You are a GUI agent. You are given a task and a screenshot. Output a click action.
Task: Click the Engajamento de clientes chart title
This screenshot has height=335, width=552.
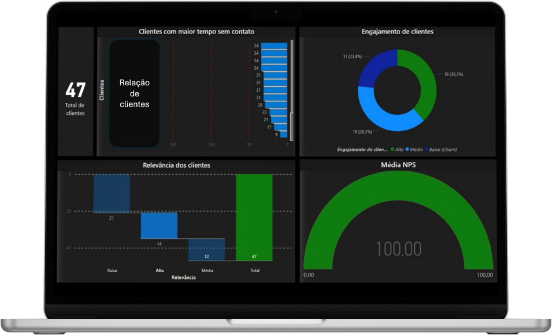tap(397, 32)
